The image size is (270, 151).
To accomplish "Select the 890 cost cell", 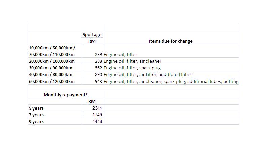I will (x=92, y=74).
